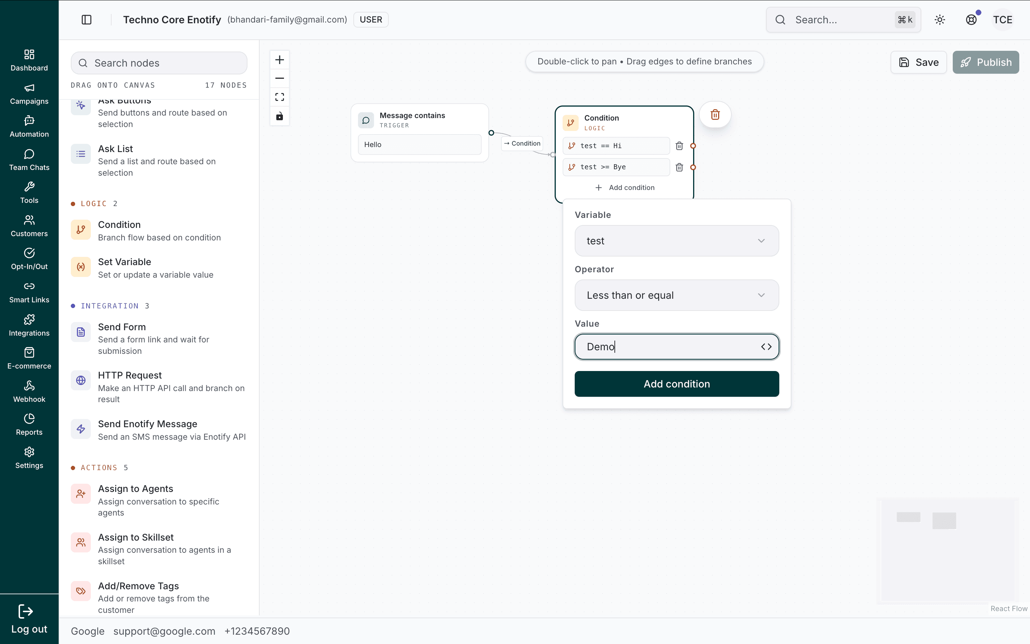The width and height of the screenshot is (1030, 644).
Task: Toggle the sidebar panel icon
Action: pyautogui.click(x=87, y=20)
